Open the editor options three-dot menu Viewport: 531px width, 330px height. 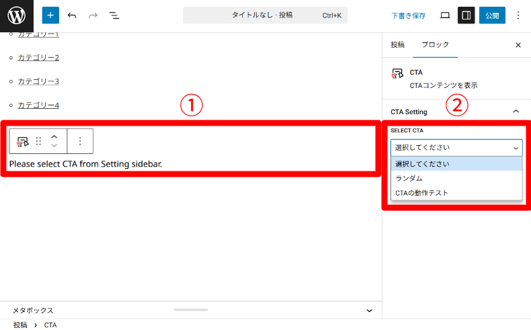click(518, 15)
